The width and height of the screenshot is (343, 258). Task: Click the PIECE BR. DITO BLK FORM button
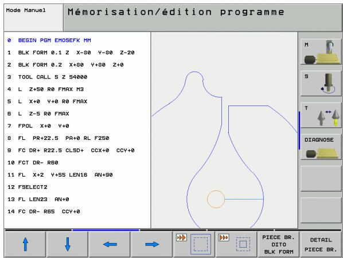click(x=278, y=244)
